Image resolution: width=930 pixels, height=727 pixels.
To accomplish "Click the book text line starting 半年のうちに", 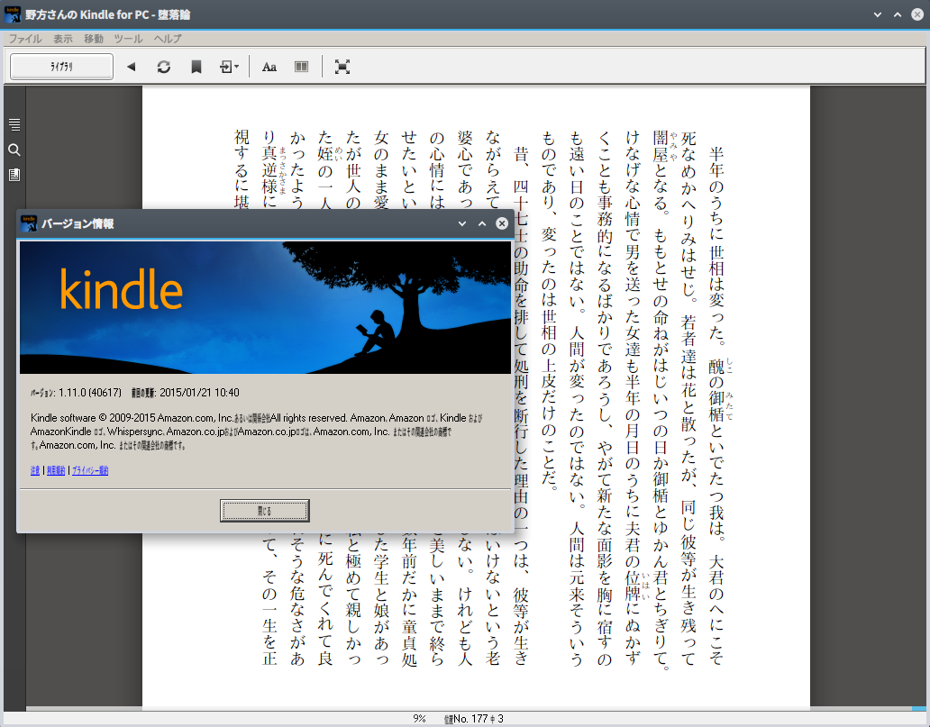I will click(716, 406).
